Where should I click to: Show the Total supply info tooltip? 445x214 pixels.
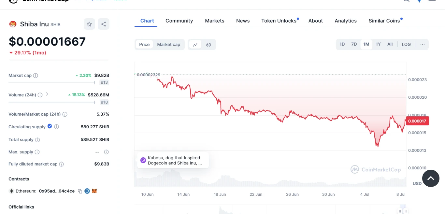coord(37,140)
